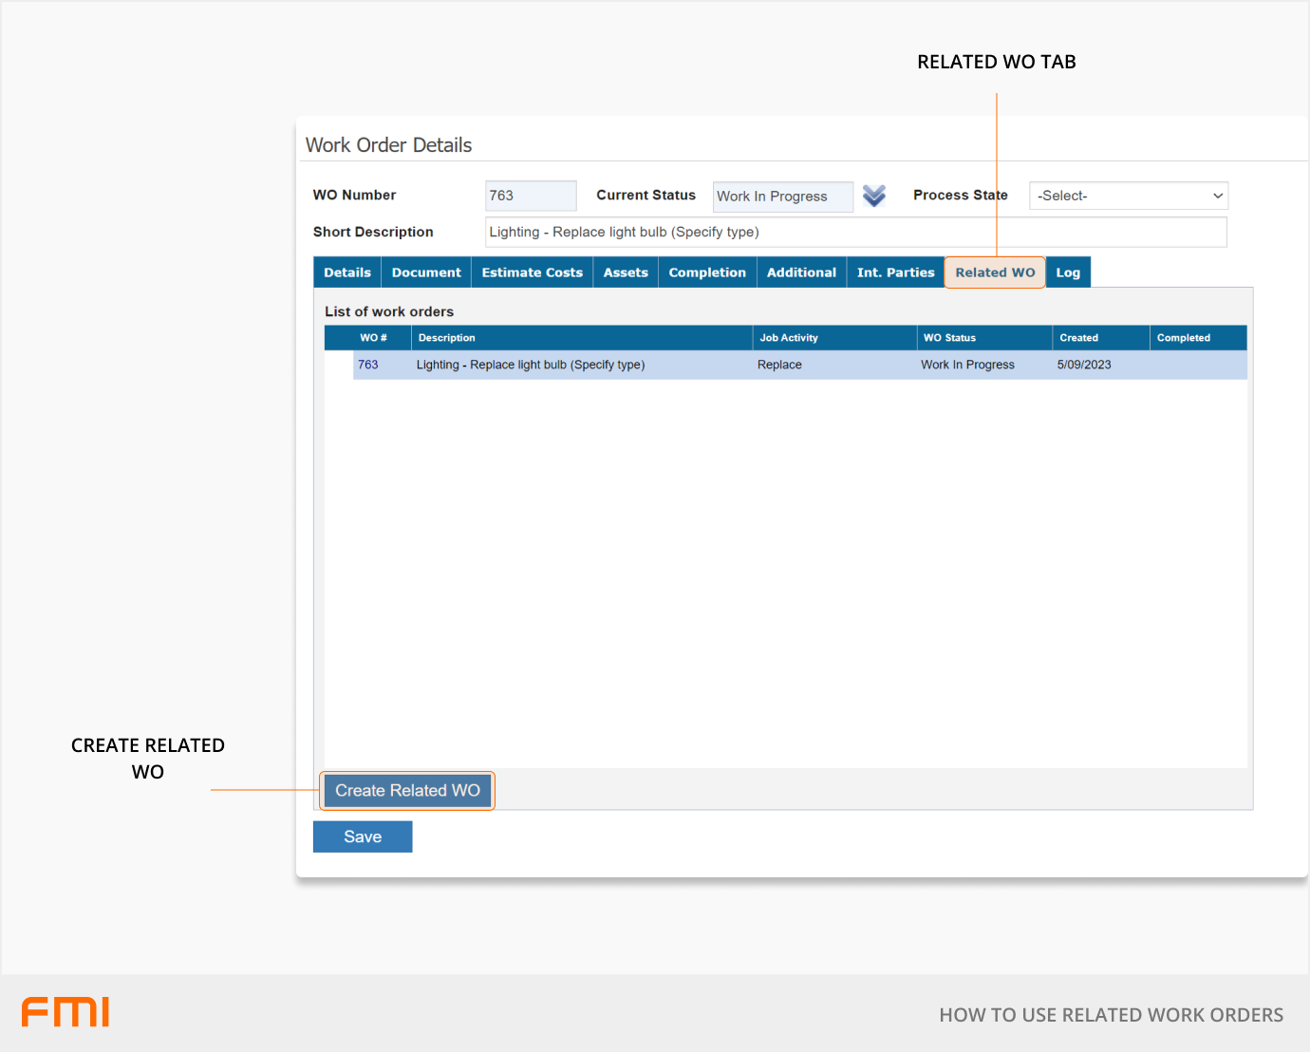Select the Estimate Costs tab

click(532, 272)
